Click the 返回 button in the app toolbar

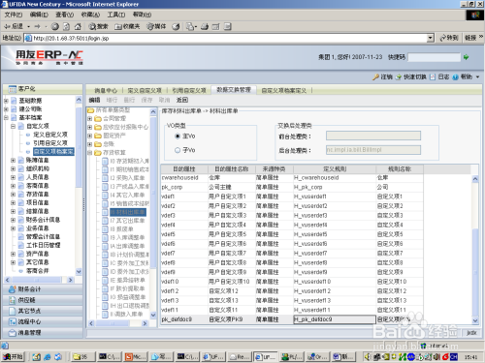[x=182, y=100]
